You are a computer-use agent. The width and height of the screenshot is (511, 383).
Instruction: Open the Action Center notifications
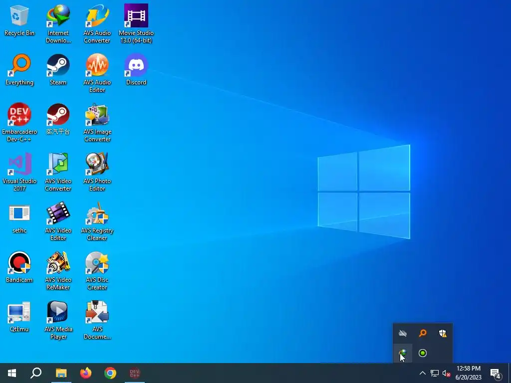point(496,374)
